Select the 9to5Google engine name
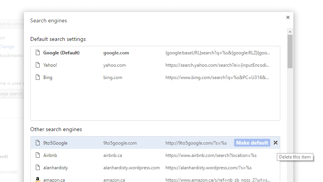Viewport: 323px width, 182px height. click(55, 143)
